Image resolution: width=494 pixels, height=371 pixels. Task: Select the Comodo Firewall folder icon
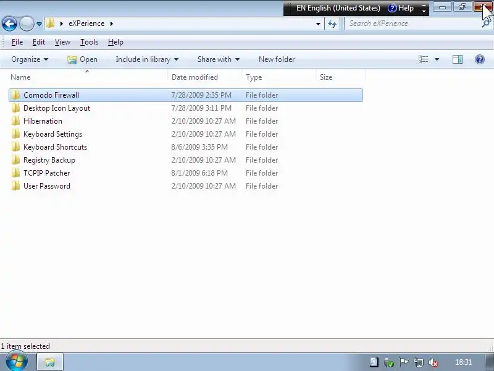click(x=15, y=95)
